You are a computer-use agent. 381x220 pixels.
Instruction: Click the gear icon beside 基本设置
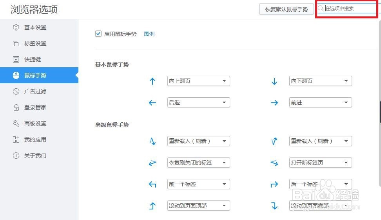16,27
